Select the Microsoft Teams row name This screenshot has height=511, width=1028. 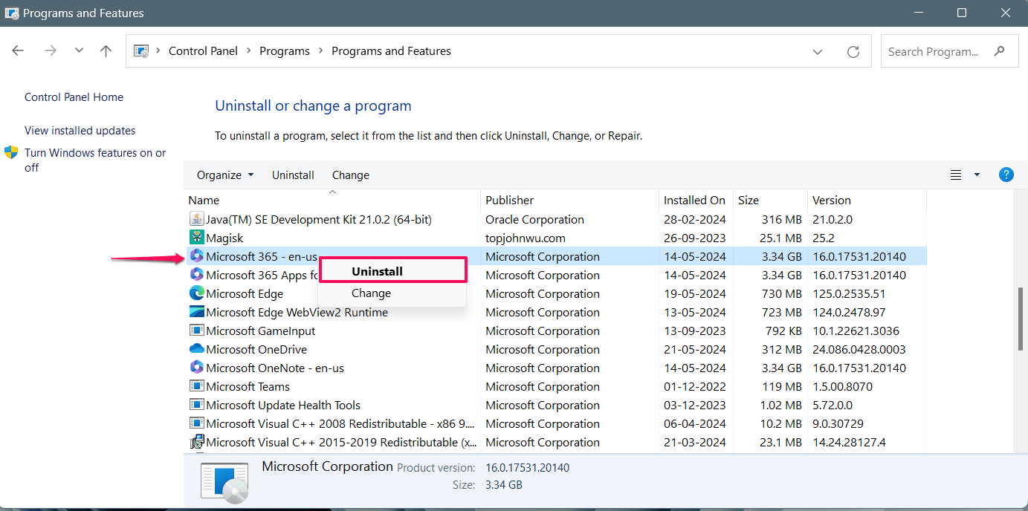coord(248,386)
